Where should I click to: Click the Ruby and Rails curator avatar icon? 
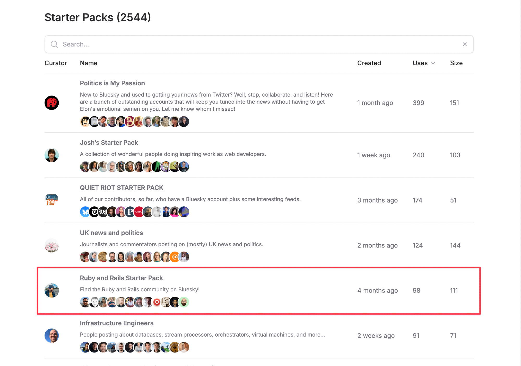(x=52, y=290)
